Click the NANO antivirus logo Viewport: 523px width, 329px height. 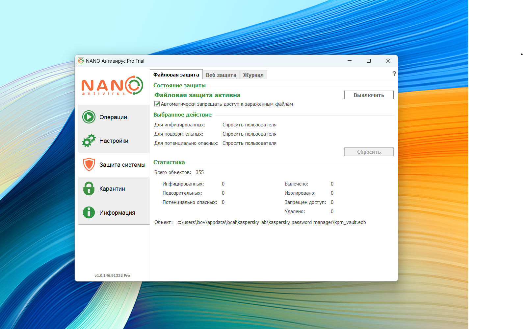112,85
